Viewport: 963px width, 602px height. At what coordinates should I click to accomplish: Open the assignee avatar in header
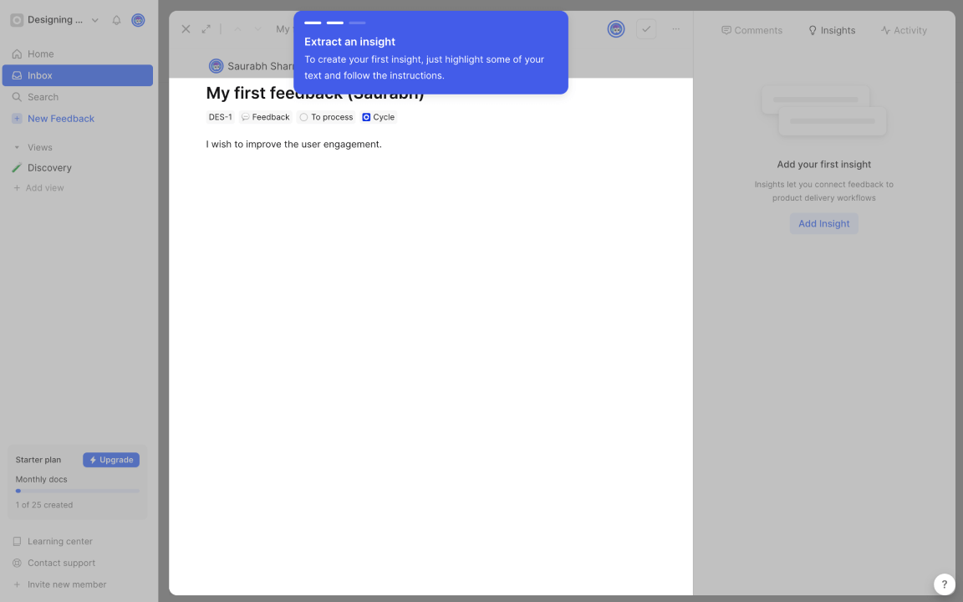(x=616, y=29)
